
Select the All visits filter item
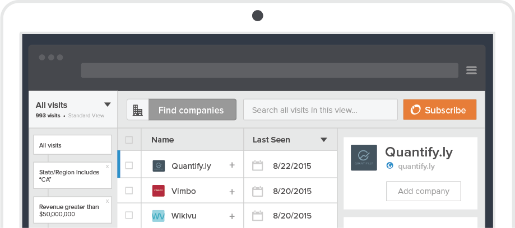[x=72, y=145]
